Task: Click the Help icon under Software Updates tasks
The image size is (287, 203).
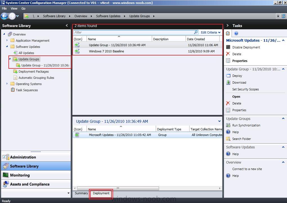Action: 228,154
